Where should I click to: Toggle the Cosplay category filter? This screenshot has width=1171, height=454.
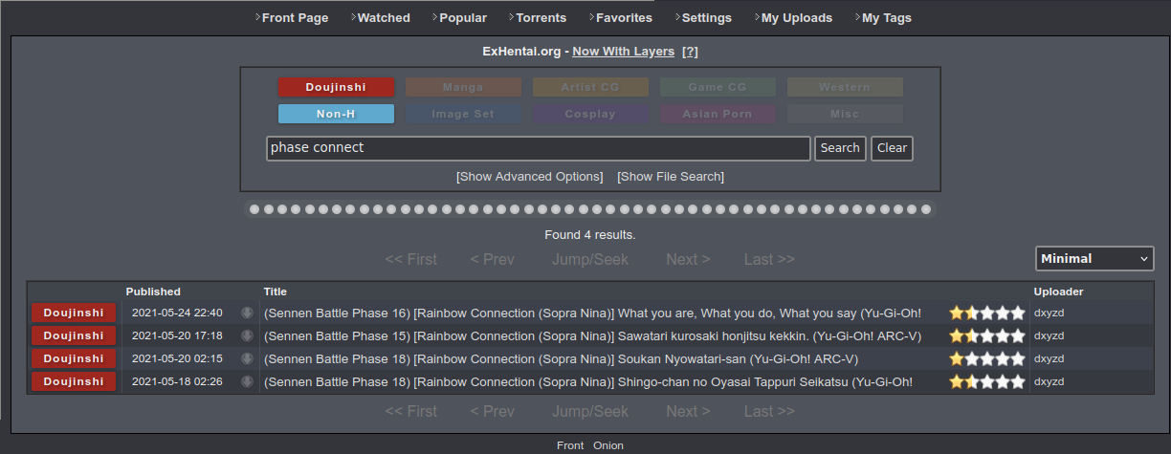[x=590, y=114]
